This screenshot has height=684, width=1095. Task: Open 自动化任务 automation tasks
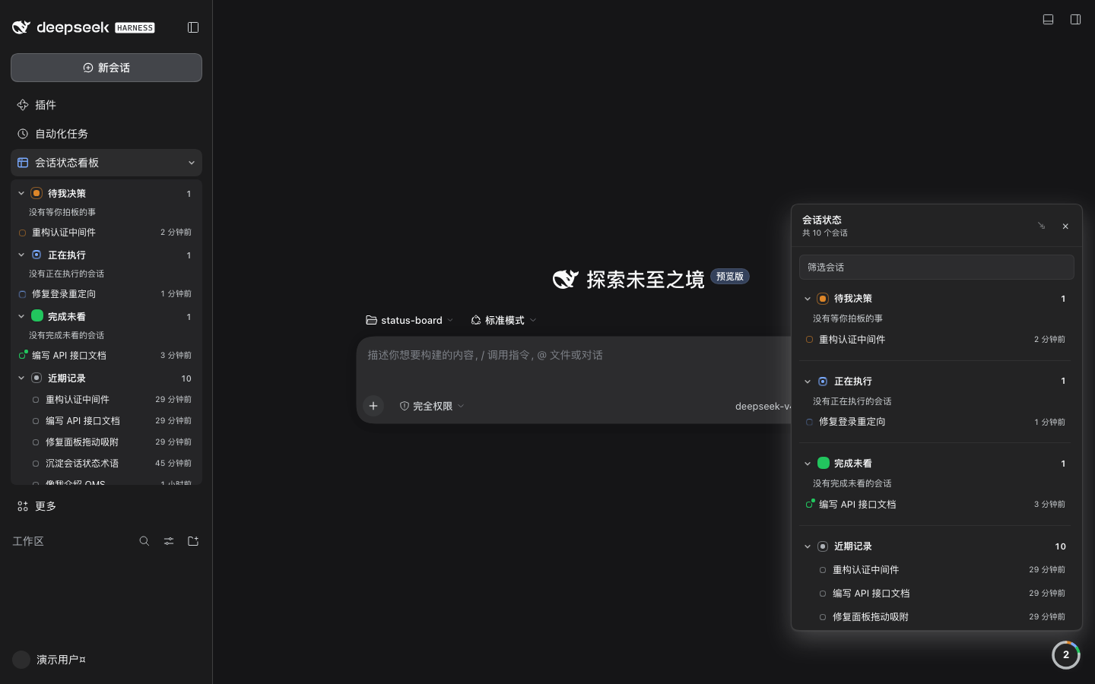click(106, 134)
